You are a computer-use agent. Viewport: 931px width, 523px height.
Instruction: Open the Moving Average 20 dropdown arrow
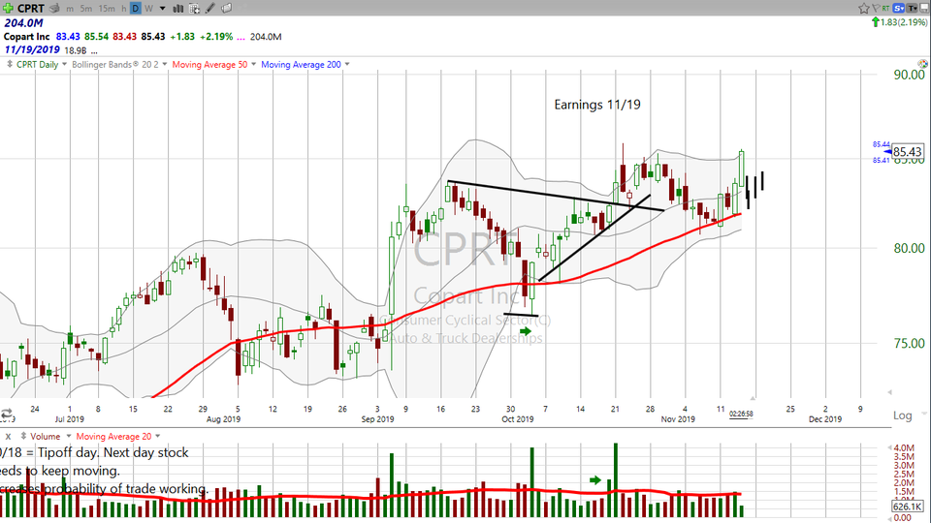pos(158,437)
